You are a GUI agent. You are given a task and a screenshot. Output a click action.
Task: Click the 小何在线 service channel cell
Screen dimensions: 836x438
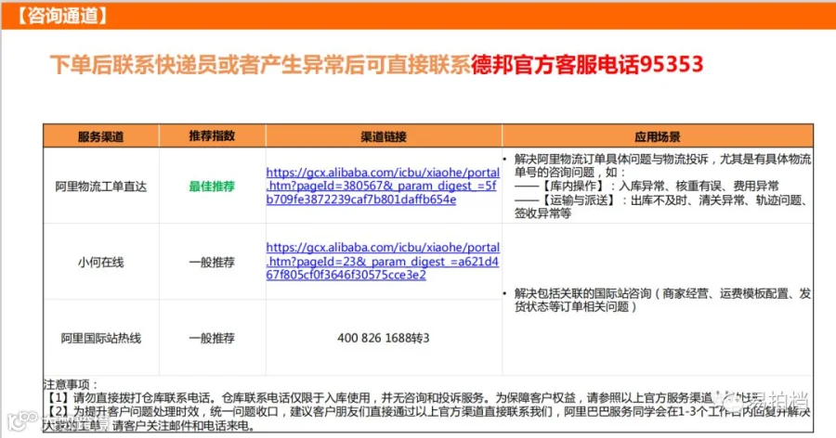pyautogui.click(x=100, y=263)
